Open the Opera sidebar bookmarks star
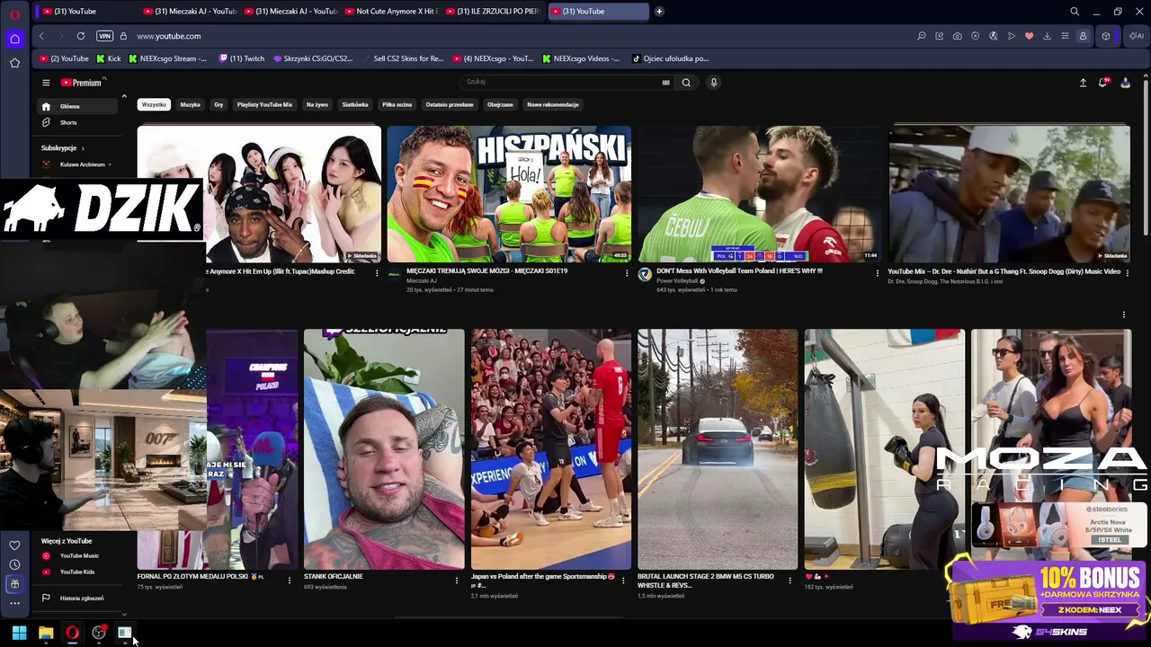 [x=14, y=63]
